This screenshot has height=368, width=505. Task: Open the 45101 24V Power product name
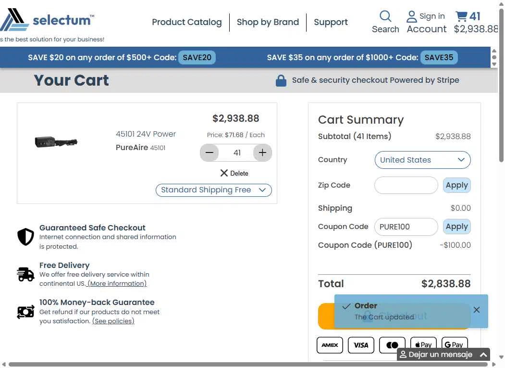point(146,134)
